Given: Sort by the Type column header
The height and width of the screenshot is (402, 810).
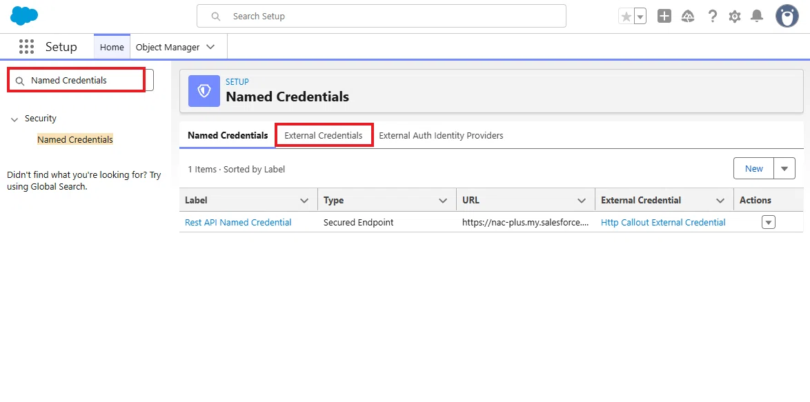Looking at the screenshot, I should point(334,200).
